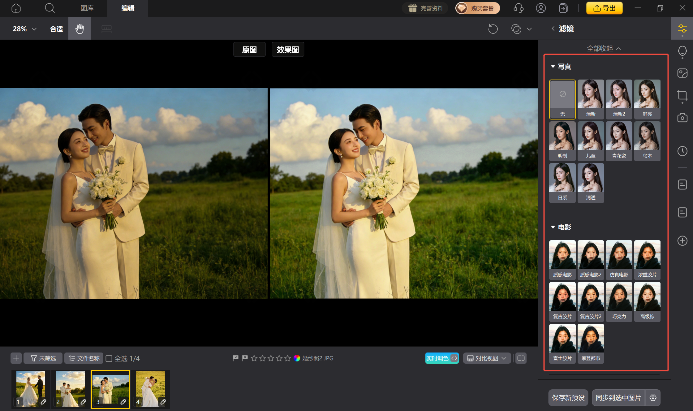Viewport: 693px width, 411px height.
Task: Click the color label circle
Action: [297, 358]
